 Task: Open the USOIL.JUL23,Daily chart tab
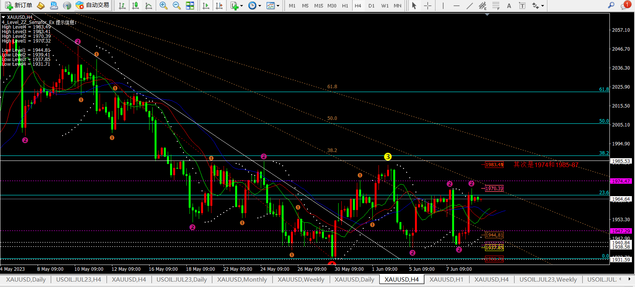click(182, 279)
